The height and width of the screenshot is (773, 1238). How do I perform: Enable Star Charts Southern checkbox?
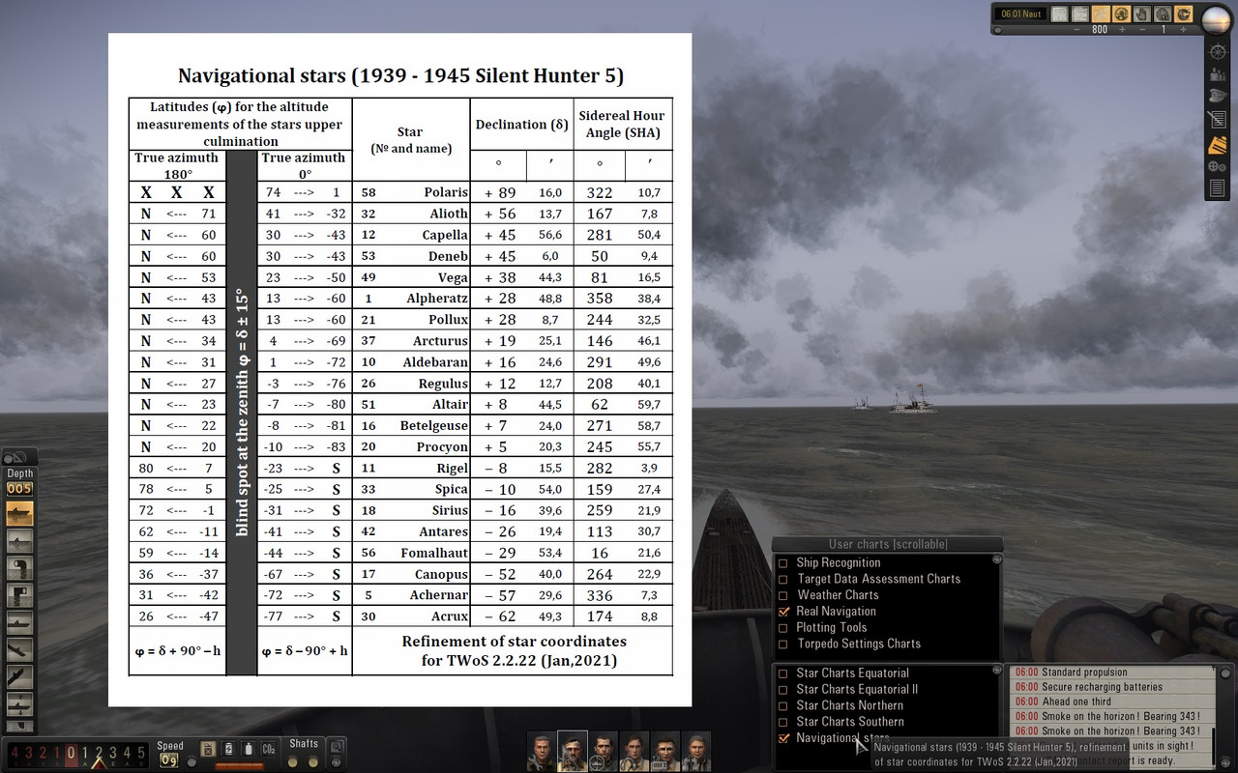pyautogui.click(x=783, y=722)
